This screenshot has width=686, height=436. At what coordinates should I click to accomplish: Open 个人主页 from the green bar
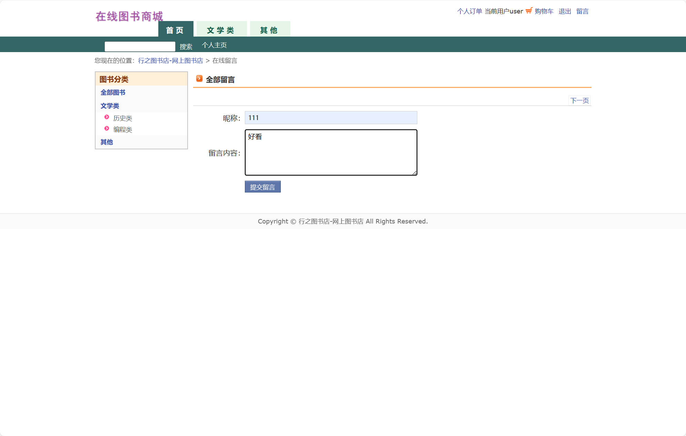tap(214, 45)
